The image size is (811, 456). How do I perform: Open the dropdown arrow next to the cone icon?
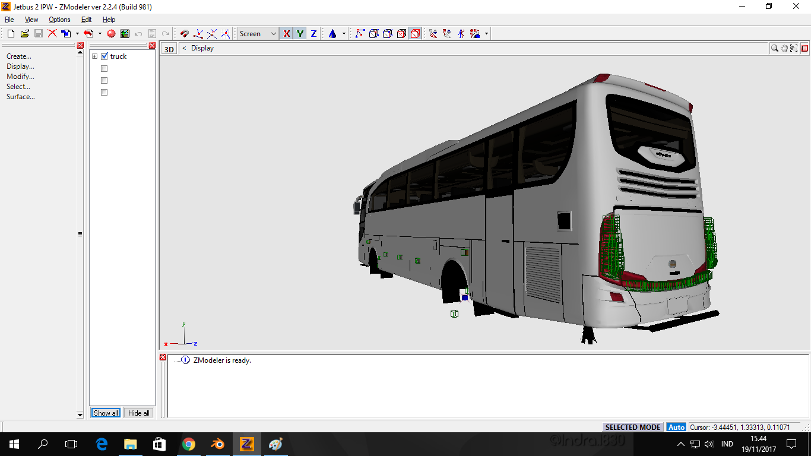click(x=343, y=33)
